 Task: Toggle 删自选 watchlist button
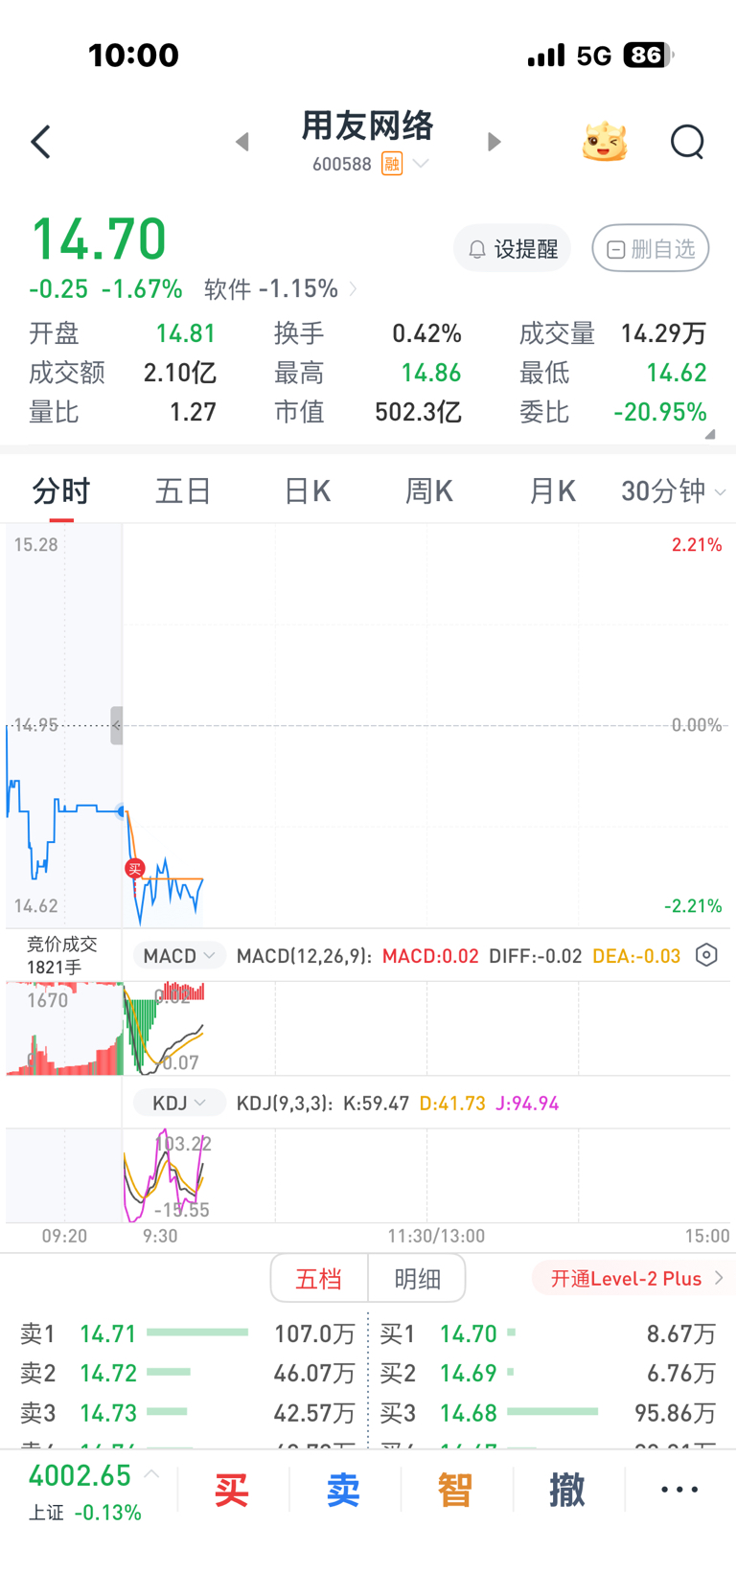[651, 249]
